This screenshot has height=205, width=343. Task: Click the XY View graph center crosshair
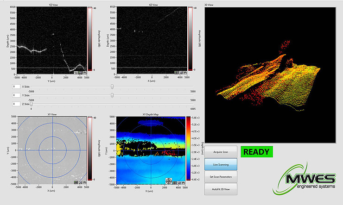[x=52, y=150]
